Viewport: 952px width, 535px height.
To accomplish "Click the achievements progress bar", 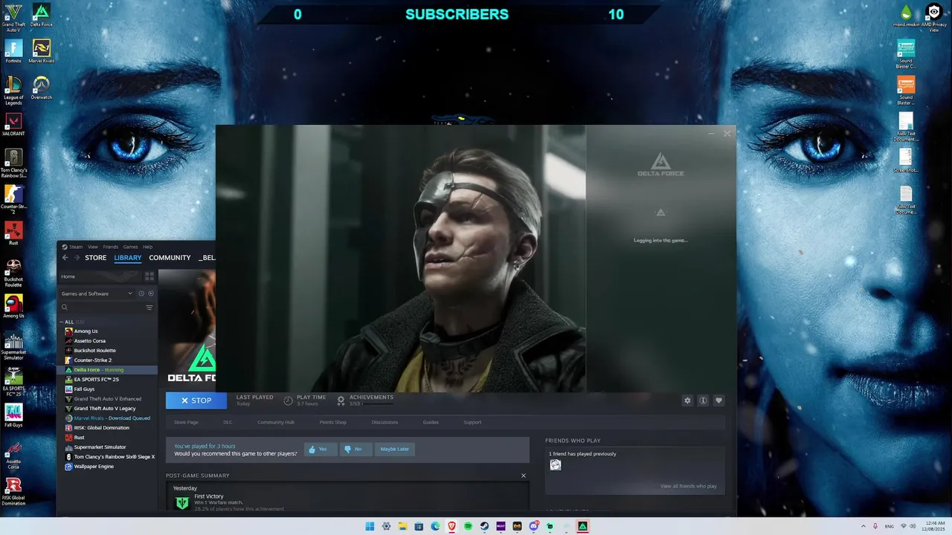I will coord(376,403).
